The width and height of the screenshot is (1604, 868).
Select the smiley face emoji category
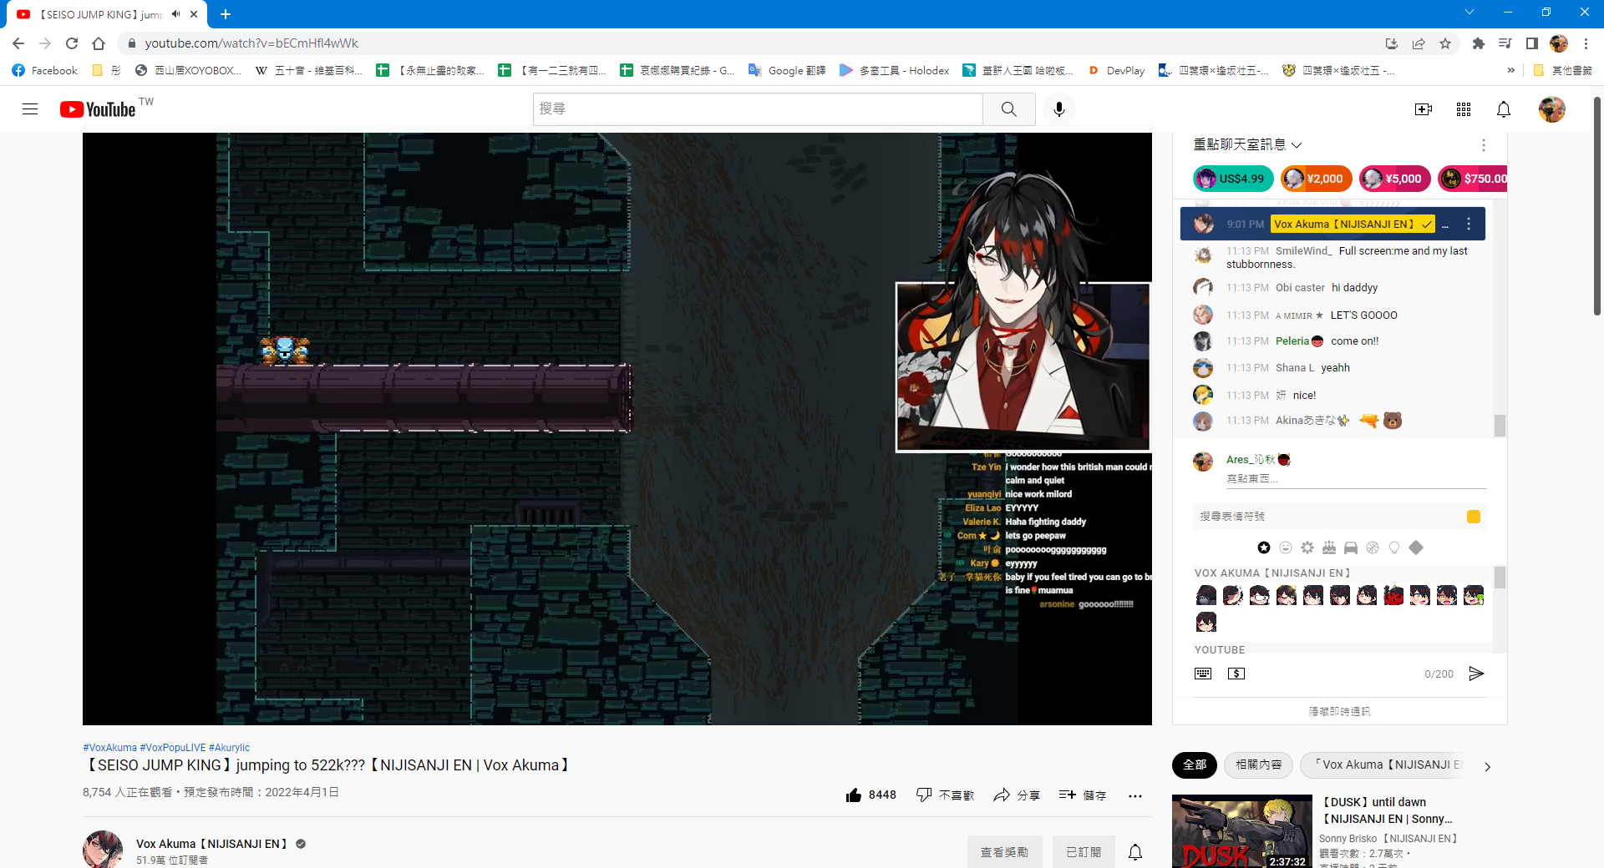[1286, 548]
